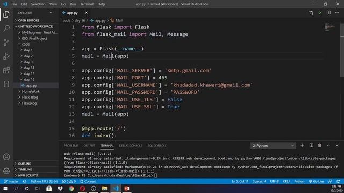Switch to the Output panel tab

(x=89, y=145)
